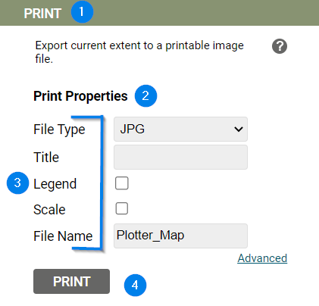Click the blue number 1 callout badge
The image size is (319, 306).
tap(82, 12)
